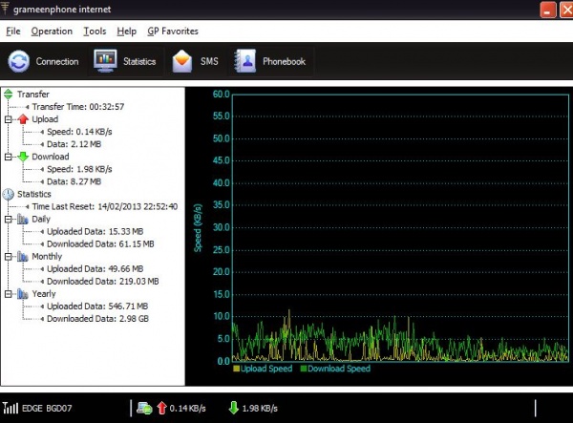Click the signal strength bars icon

coord(11,408)
